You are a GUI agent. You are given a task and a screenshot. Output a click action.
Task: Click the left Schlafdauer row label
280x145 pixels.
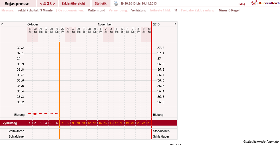point(17,136)
